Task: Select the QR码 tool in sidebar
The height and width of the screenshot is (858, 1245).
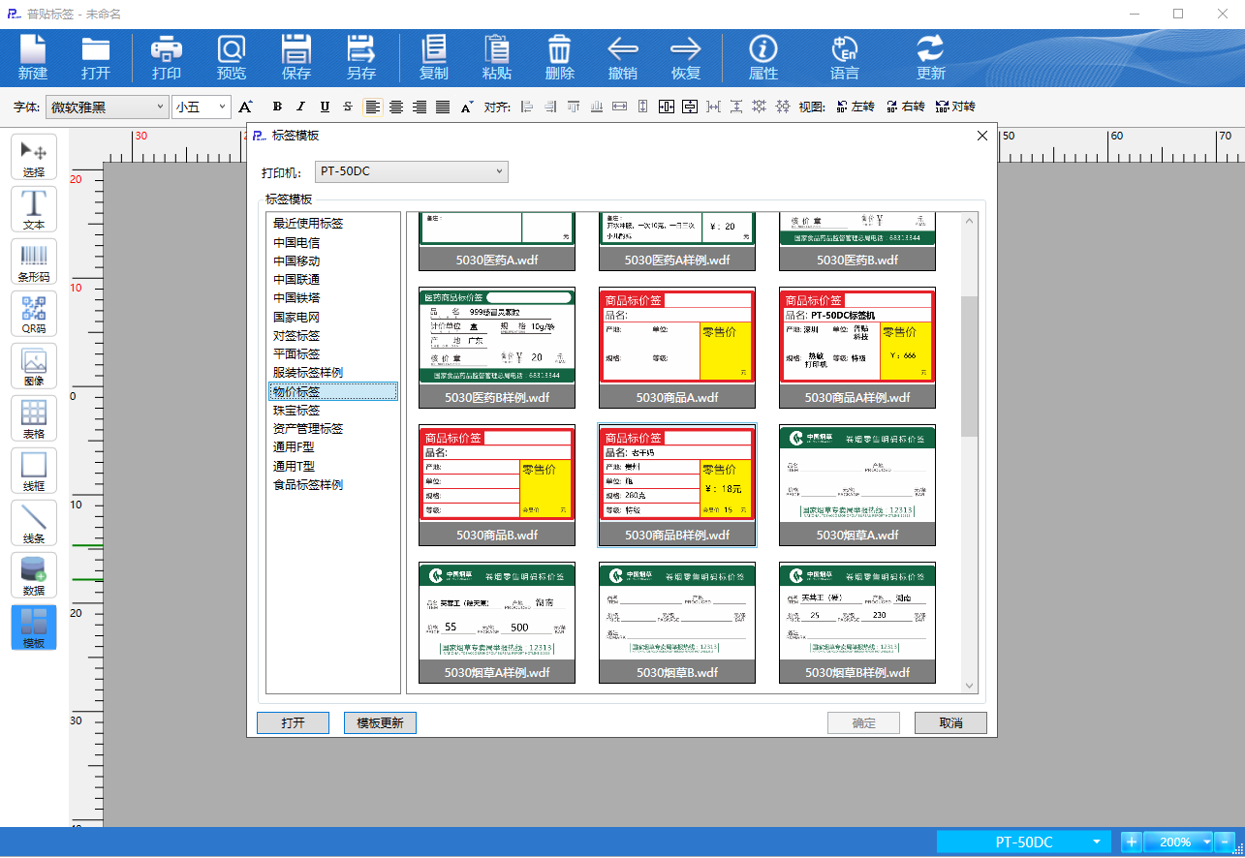Action: pyautogui.click(x=34, y=314)
